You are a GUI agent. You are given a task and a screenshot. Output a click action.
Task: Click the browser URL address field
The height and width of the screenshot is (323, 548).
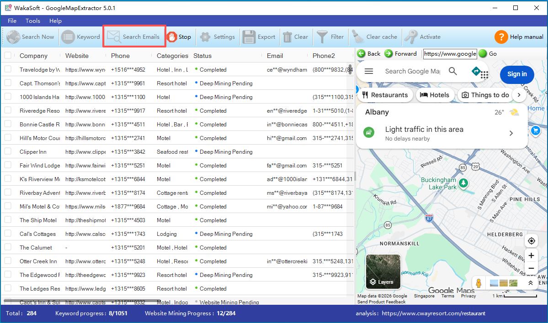[x=450, y=54]
